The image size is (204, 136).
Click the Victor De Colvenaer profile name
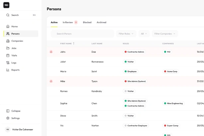point(23,129)
